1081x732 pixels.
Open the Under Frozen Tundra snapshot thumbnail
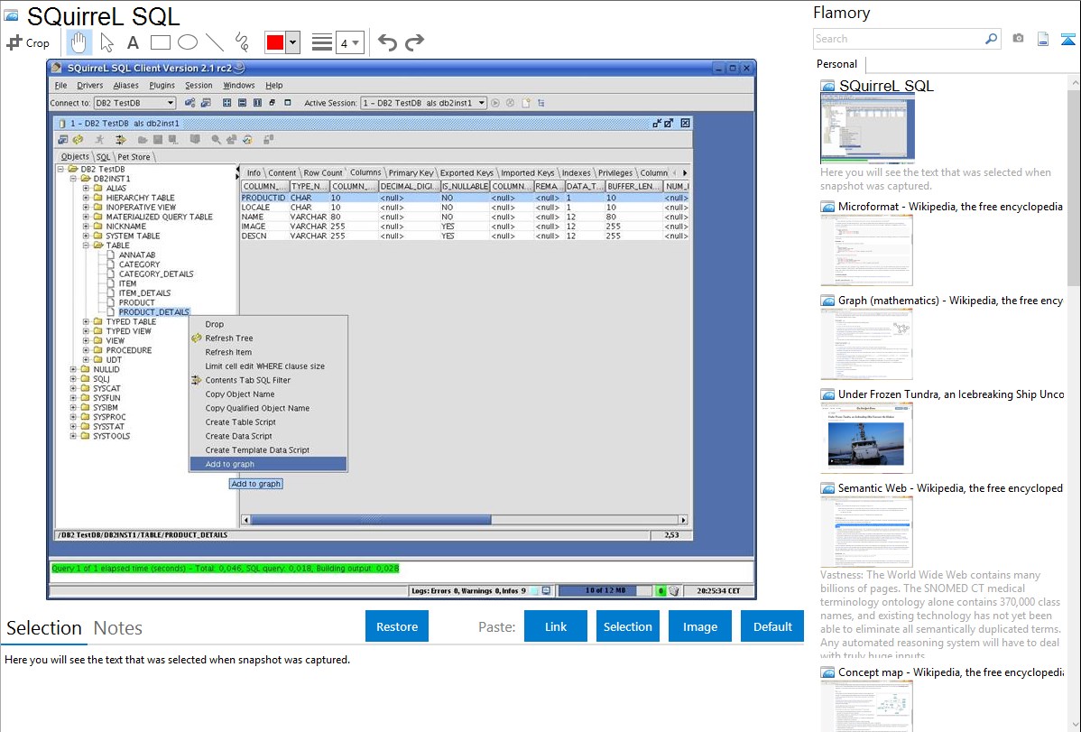tap(866, 438)
